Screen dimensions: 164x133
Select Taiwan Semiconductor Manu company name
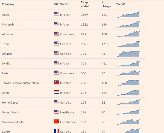tap(20, 83)
